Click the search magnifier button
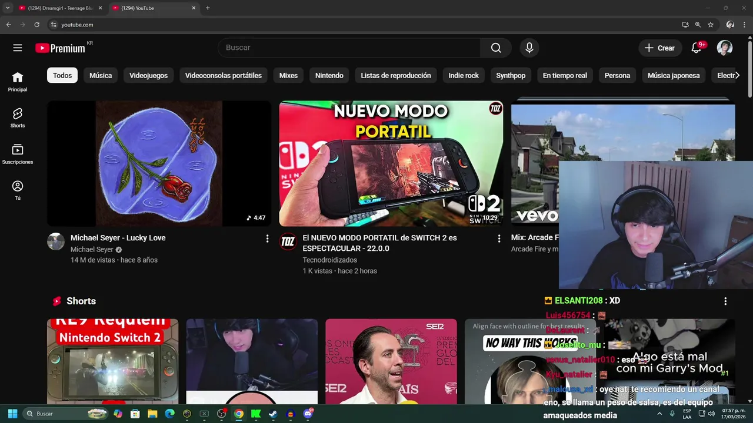Viewport: 753px width, 423px height. (496, 48)
